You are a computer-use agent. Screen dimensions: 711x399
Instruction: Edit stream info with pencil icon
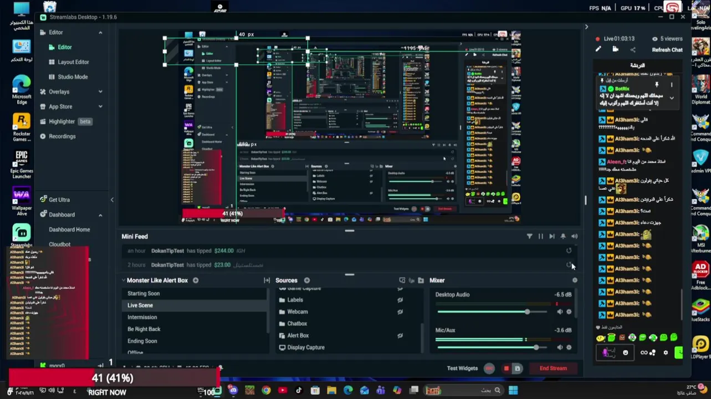(599, 49)
